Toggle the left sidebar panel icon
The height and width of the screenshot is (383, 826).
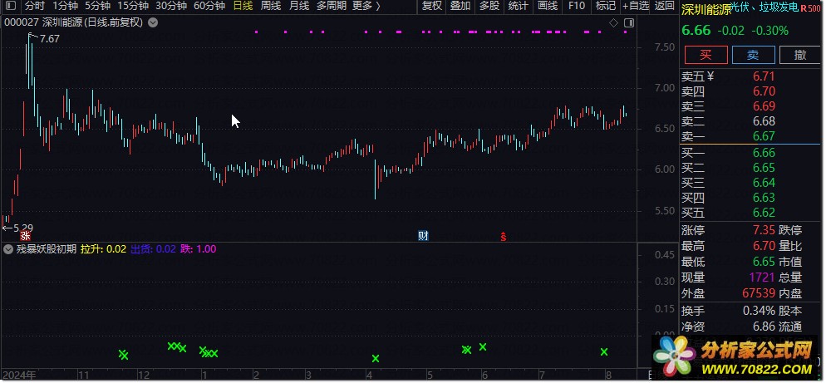tap(12, 7)
